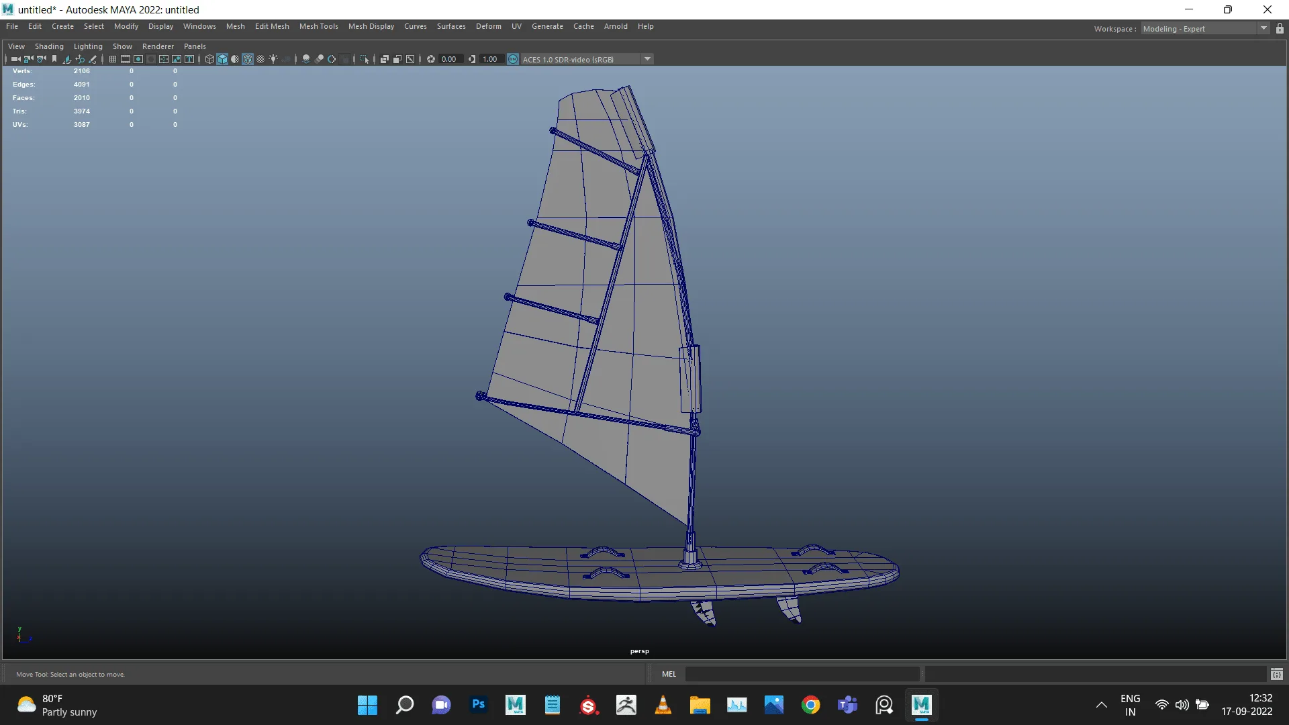Toggle textured display checker icon
Image resolution: width=1289 pixels, height=725 pixels.
[x=260, y=59]
